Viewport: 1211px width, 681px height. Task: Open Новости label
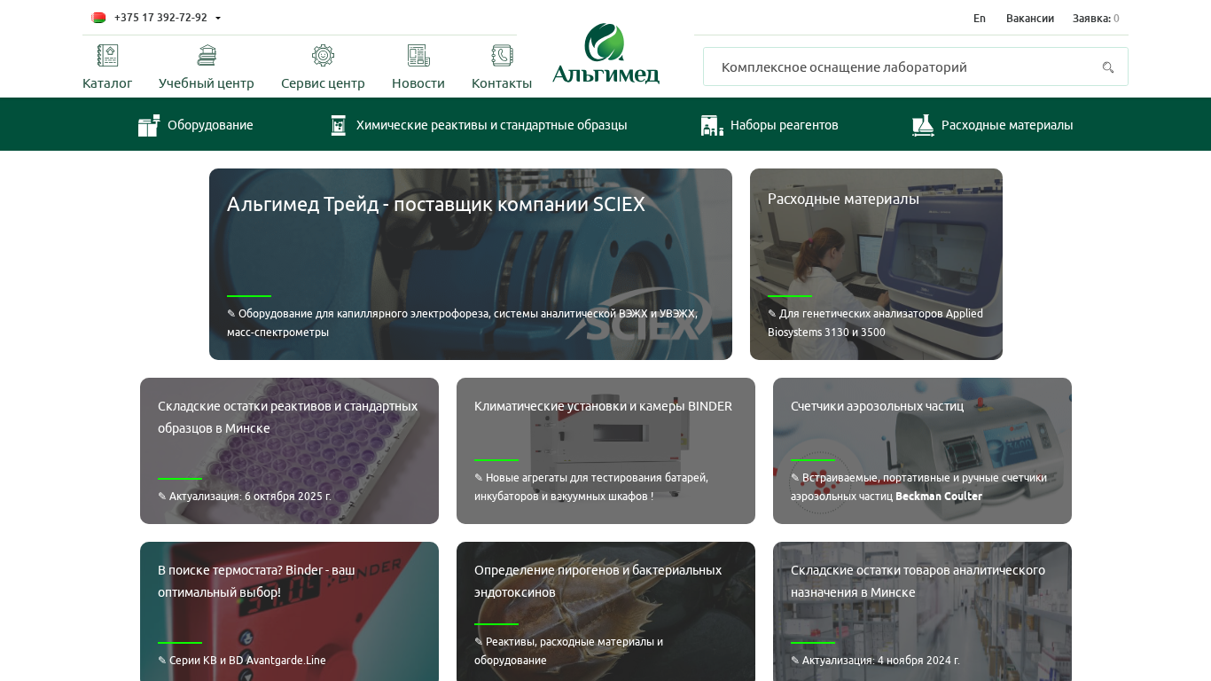point(418,83)
